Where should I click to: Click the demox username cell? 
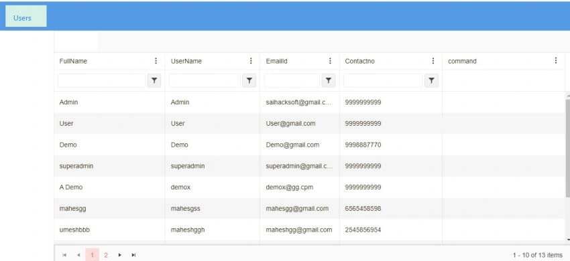click(x=213, y=187)
